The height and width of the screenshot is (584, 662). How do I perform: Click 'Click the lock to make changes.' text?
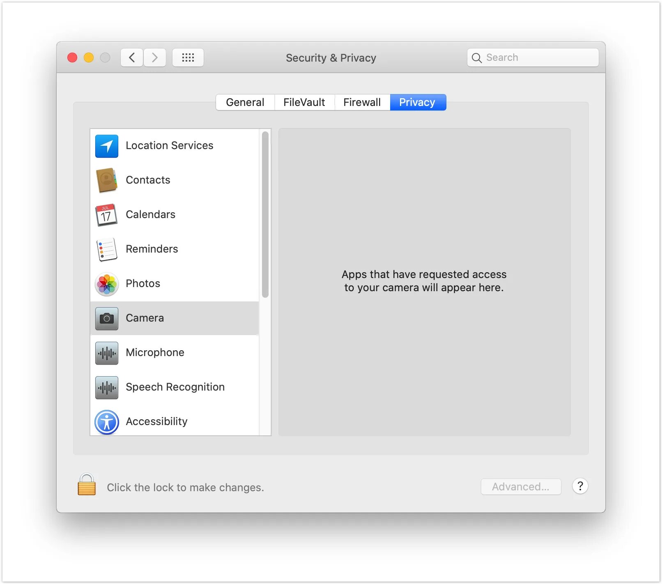(185, 487)
